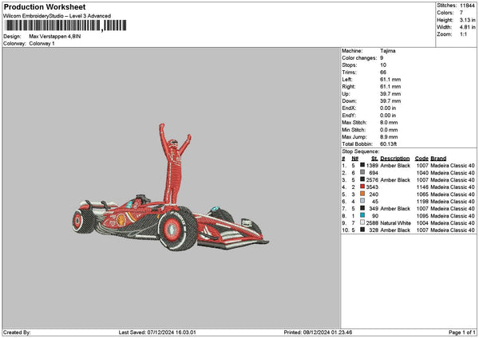The image size is (479, 338).
Task: Click the white swatch in stop row 9
Action: (362, 222)
